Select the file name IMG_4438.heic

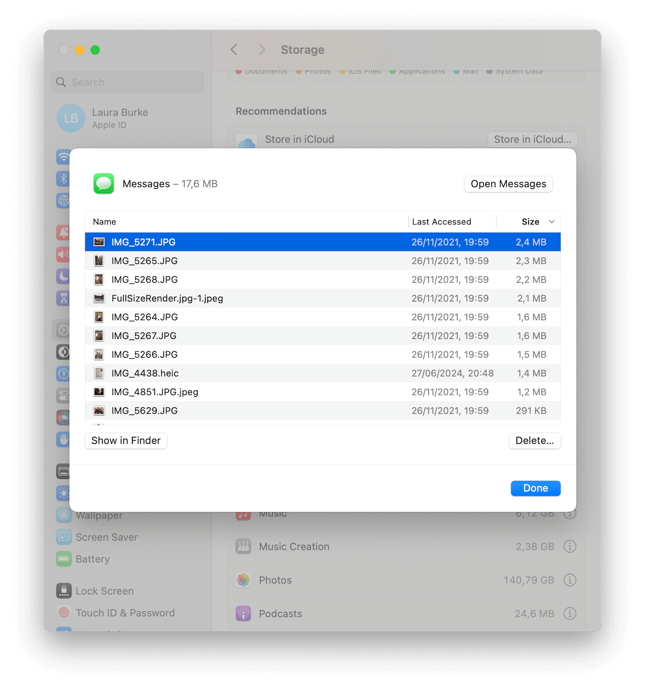tap(145, 373)
